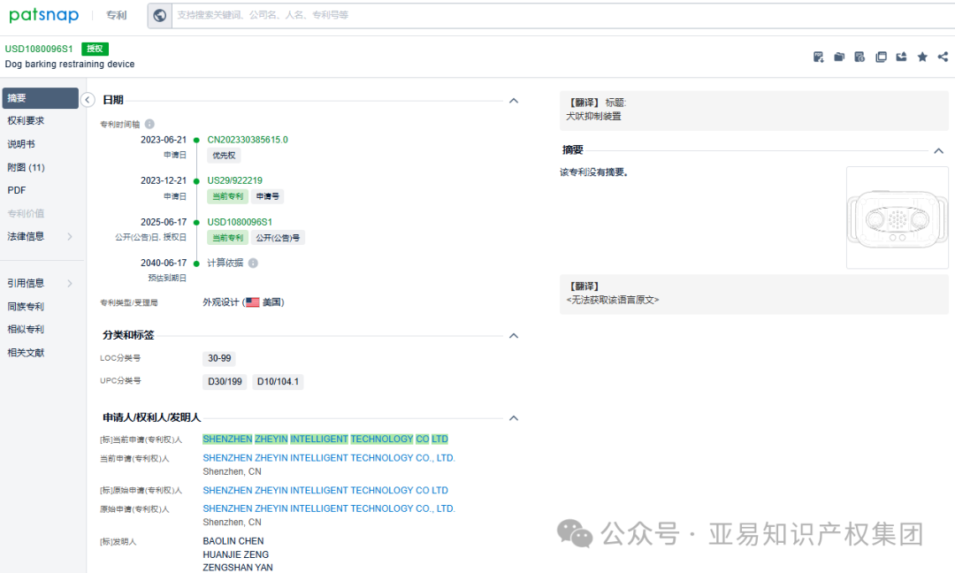955x573 pixels.
Task: Click the info icon beside 专利时间轴
Action: click(149, 124)
